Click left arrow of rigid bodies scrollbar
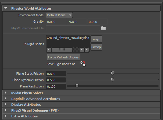This screenshot has width=163, height=120. (x=49, y=50)
